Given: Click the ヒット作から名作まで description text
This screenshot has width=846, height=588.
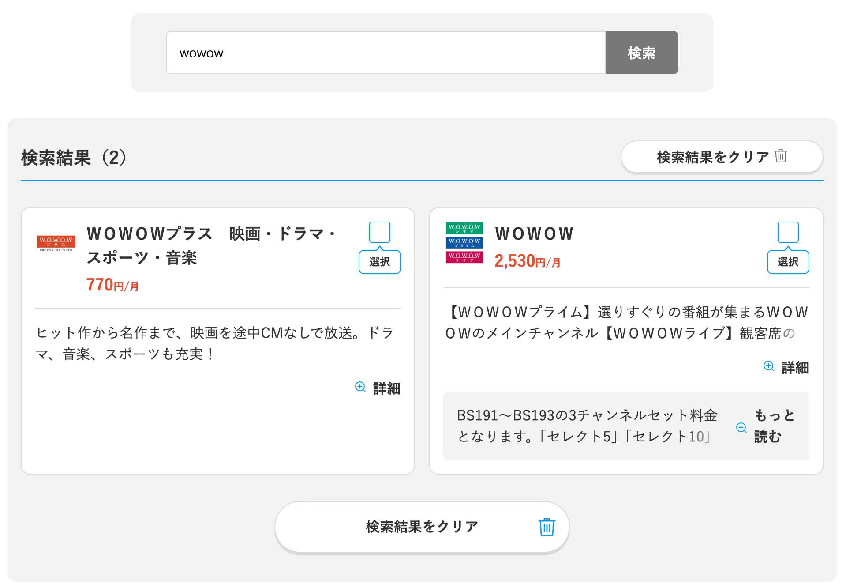Looking at the screenshot, I should tap(215, 343).
